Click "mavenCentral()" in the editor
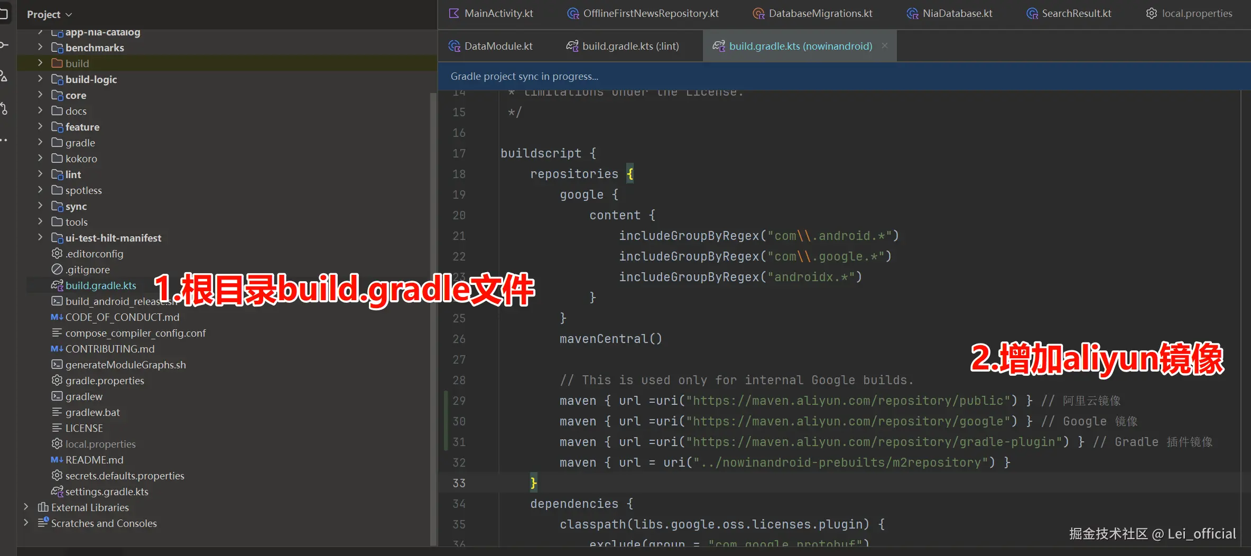This screenshot has width=1251, height=556. point(611,339)
